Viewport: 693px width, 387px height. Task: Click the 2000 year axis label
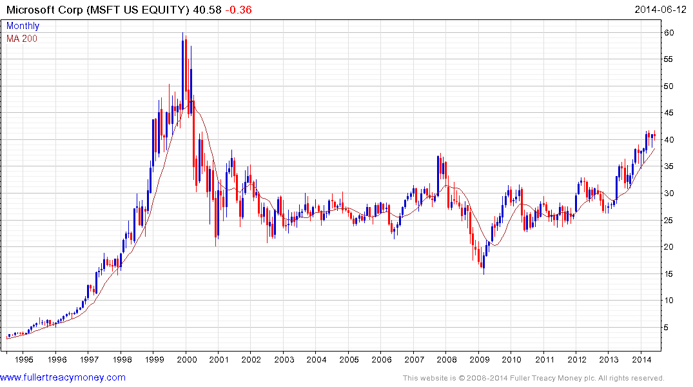[x=186, y=359]
